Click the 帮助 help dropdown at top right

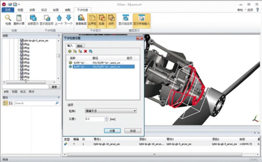coord(240,10)
